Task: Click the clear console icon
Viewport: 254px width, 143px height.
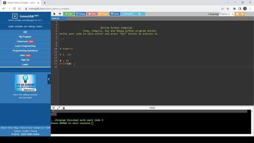Action: [63, 108]
